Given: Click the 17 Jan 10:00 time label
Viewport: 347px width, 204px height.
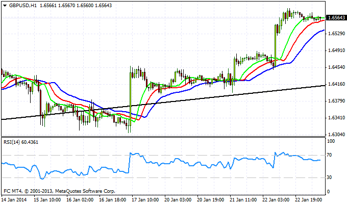Looking at the screenshot, I should point(145,200).
